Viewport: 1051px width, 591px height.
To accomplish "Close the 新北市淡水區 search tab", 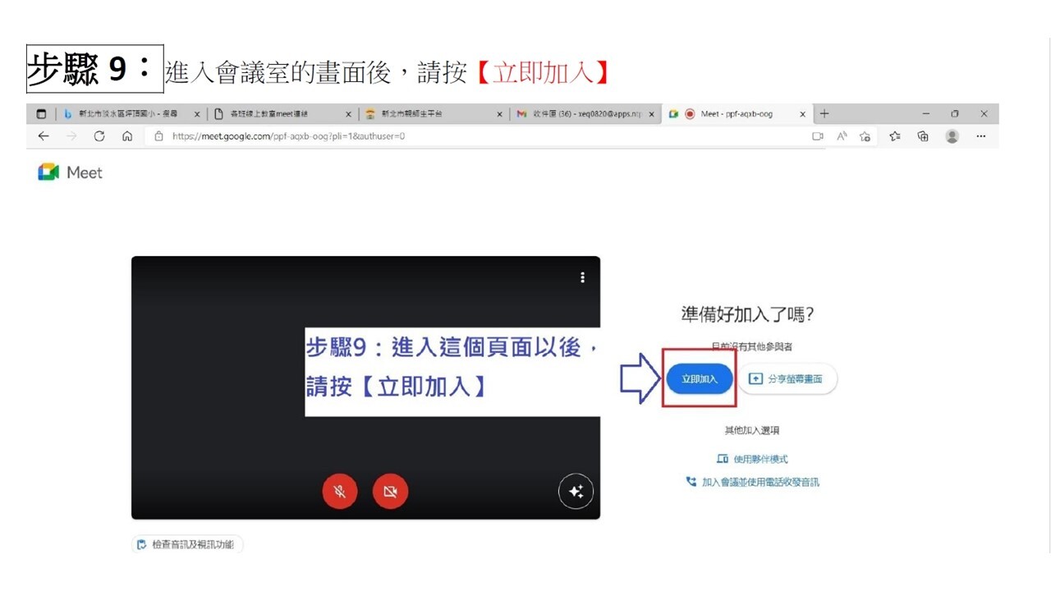I will 197,114.
